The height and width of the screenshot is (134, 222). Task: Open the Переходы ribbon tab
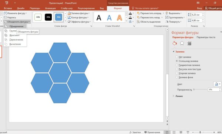[x=35, y=8]
